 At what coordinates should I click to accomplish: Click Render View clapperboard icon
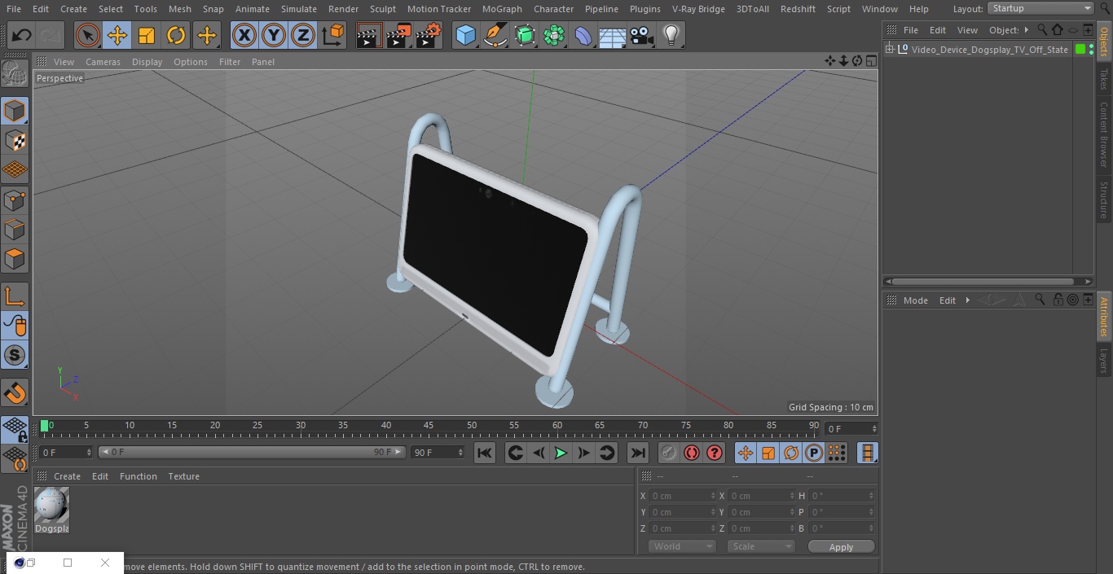pos(369,36)
